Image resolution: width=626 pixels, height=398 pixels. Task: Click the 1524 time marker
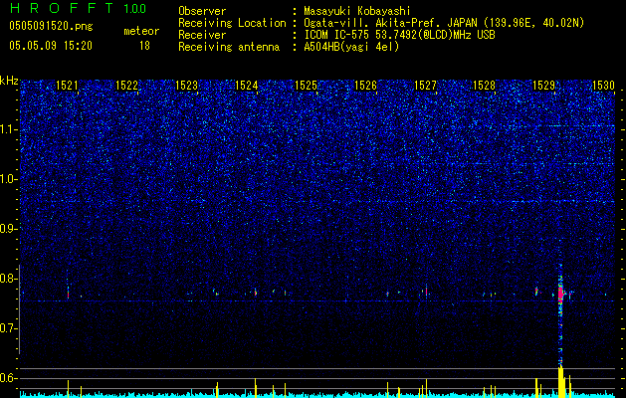(x=247, y=86)
